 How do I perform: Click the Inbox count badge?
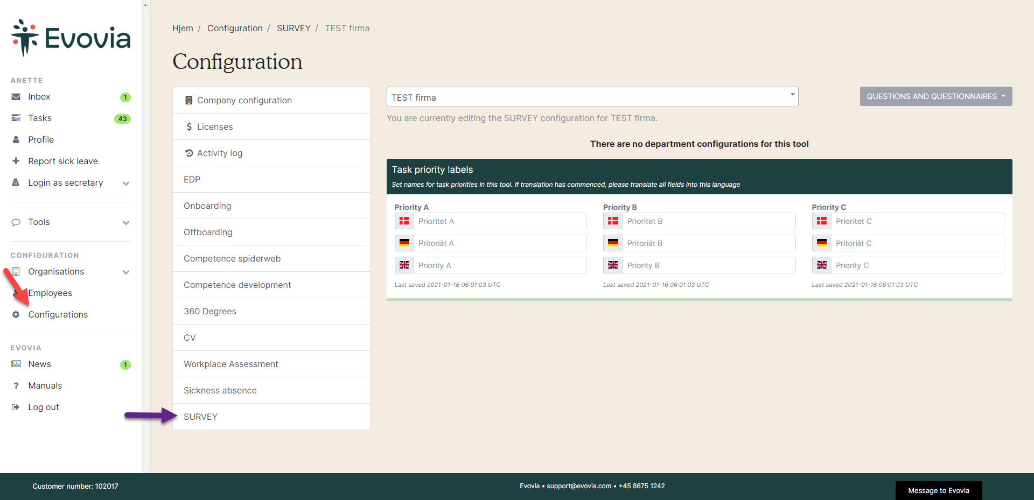(125, 97)
